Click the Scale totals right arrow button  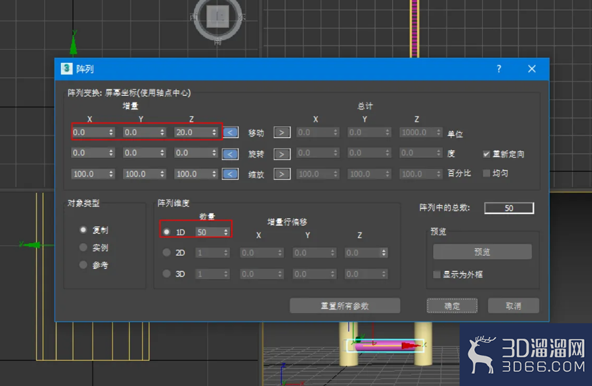pos(281,174)
